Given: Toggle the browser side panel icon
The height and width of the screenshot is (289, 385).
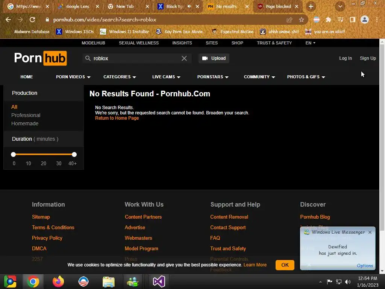Looking at the screenshot, I should coord(353,20).
